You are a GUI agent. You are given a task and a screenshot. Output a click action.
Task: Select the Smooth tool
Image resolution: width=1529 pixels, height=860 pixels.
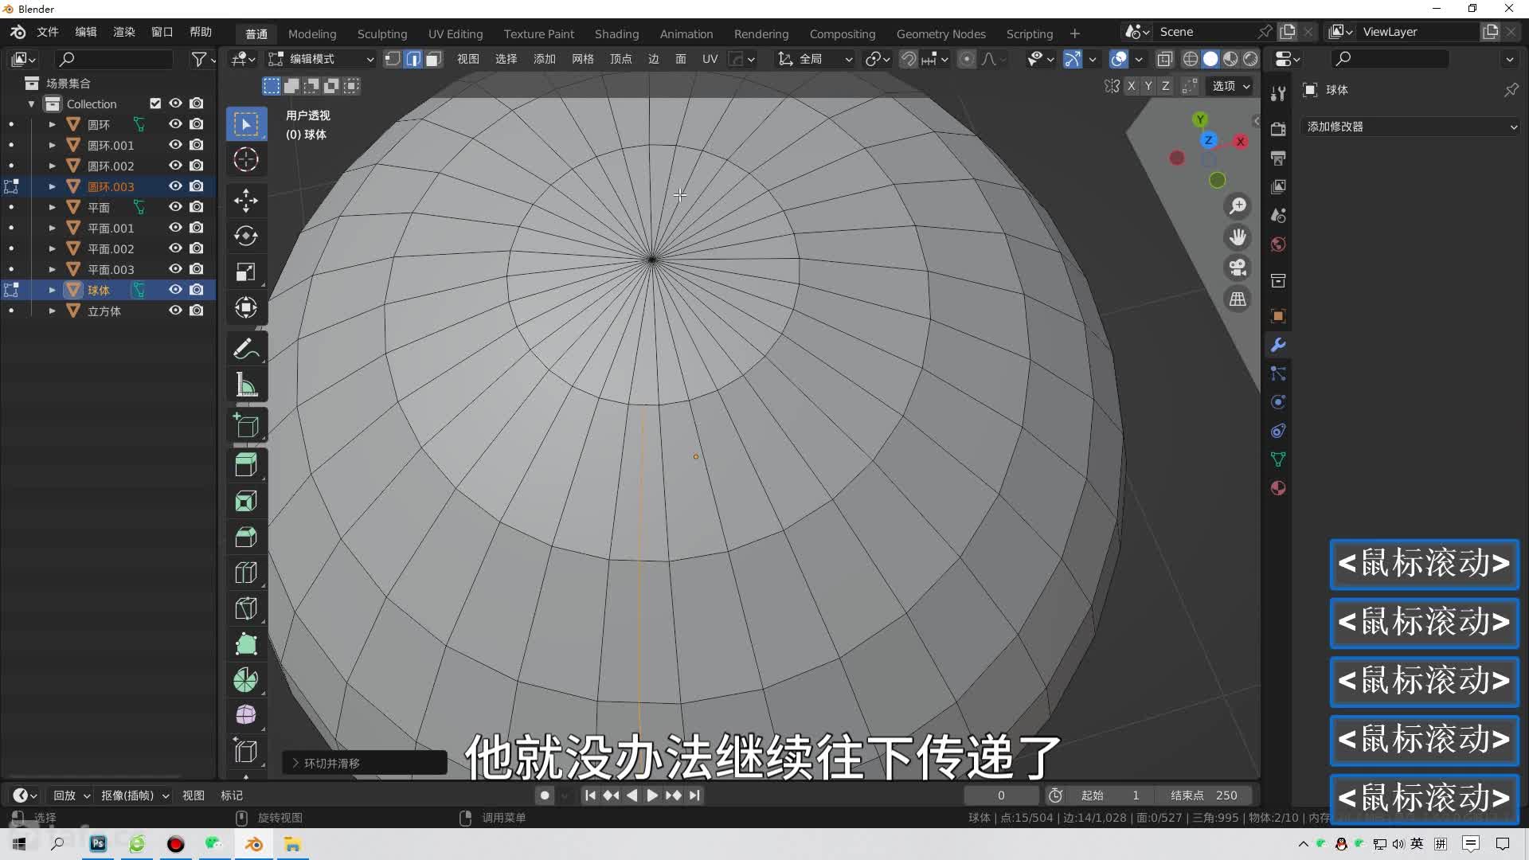[x=246, y=715]
